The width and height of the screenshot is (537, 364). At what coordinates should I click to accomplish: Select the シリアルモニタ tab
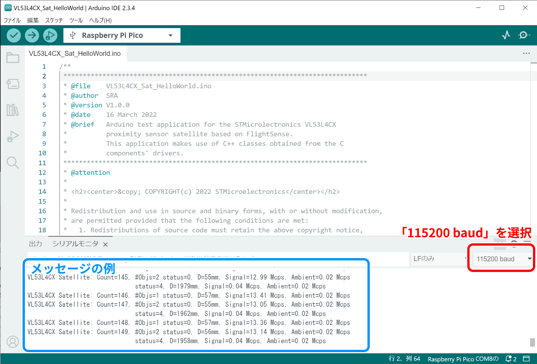click(75, 244)
